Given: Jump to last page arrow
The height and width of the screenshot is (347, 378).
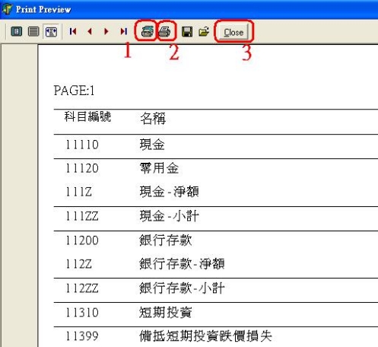Looking at the screenshot, I should [x=123, y=31].
